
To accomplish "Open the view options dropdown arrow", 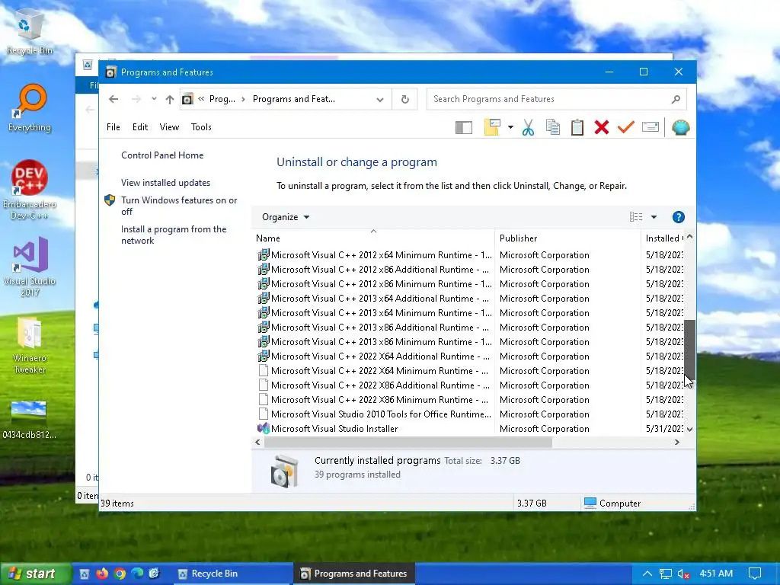I will pos(654,217).
